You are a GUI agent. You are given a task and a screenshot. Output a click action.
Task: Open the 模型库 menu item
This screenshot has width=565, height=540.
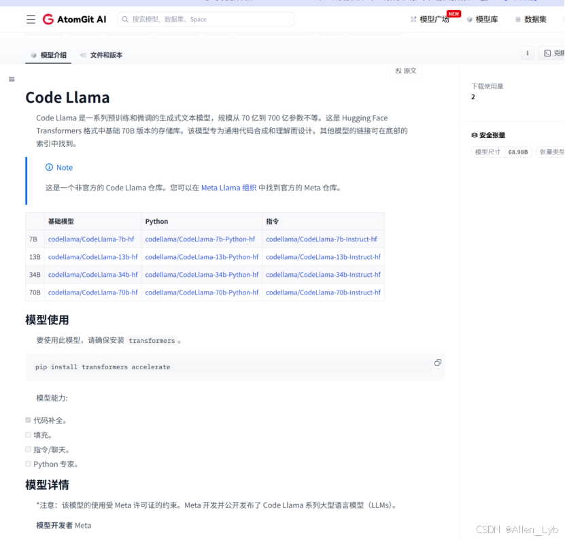coord(486,19)
